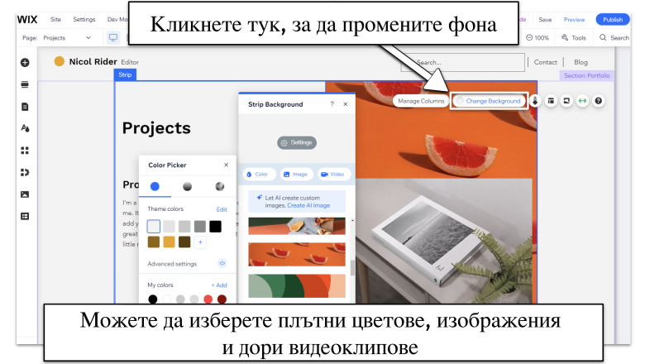Select the fluid gradient tab in Color Picker
This screenshot has width=645, height=364.
pyautogui.click(x=220, y=186)
